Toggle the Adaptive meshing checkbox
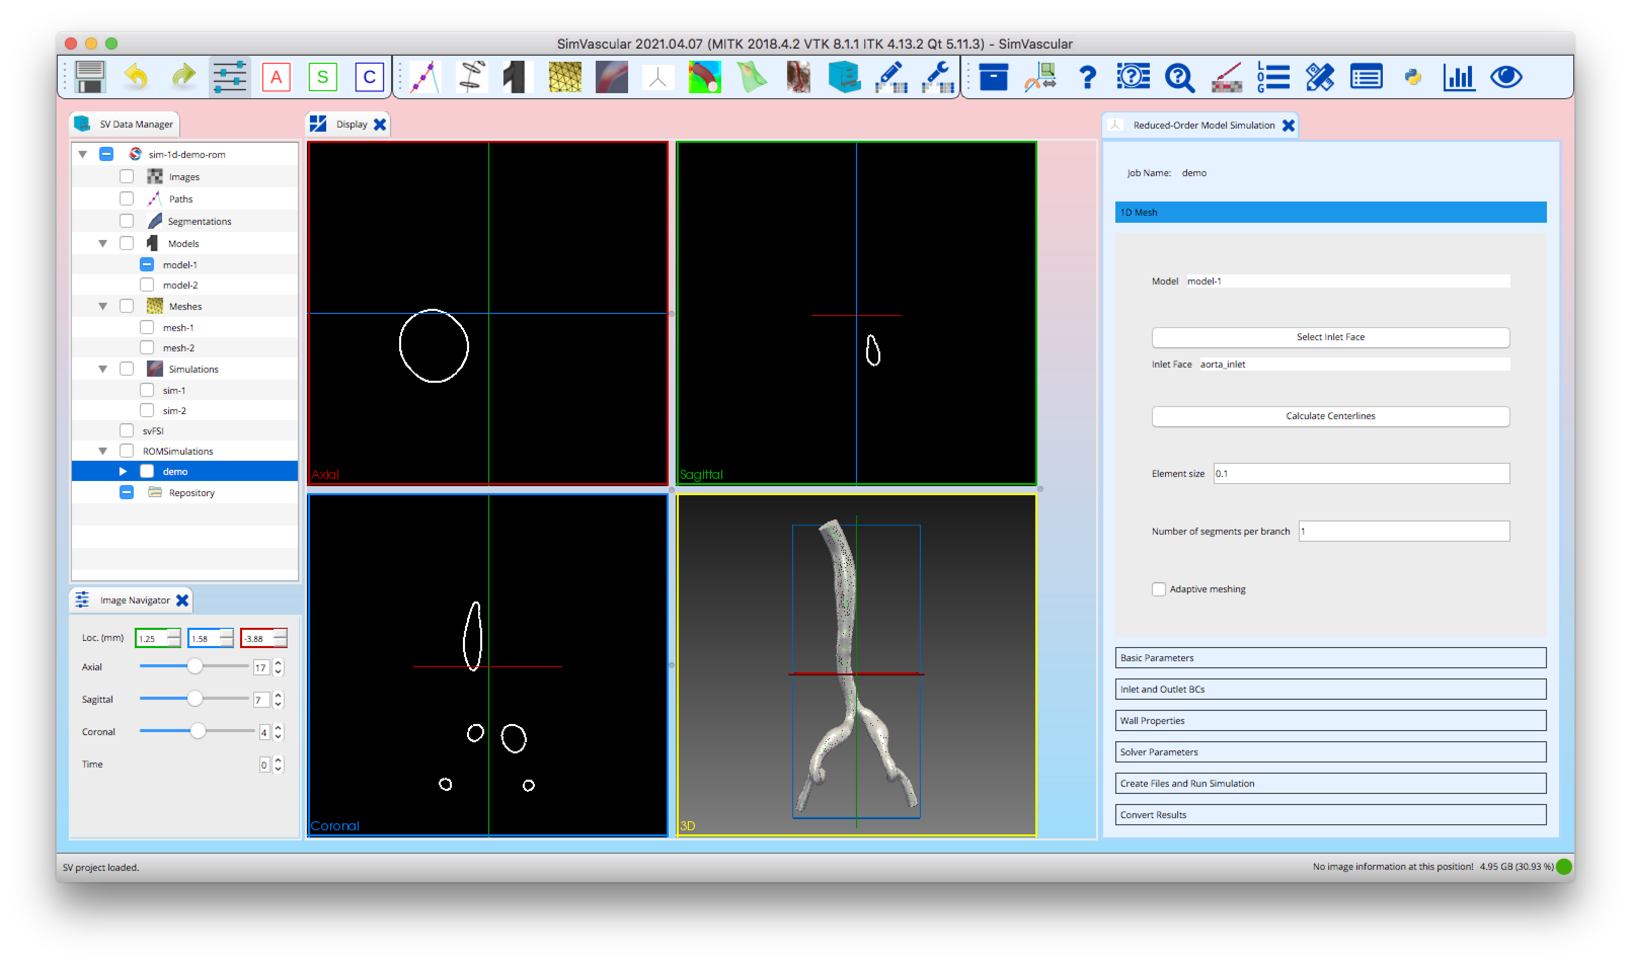 (x=1159, y=589)
